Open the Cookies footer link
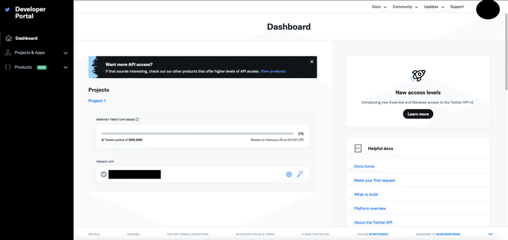Viewport: 508px width, 240px height. pyautogui.click(x=133, y=234)
